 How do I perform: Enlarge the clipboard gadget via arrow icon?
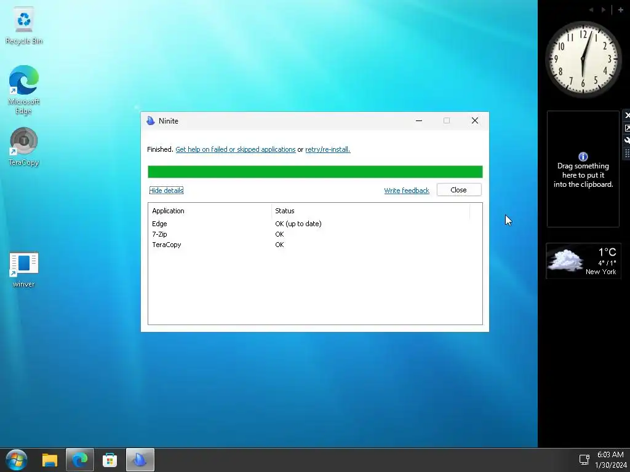tap(627, 128)
